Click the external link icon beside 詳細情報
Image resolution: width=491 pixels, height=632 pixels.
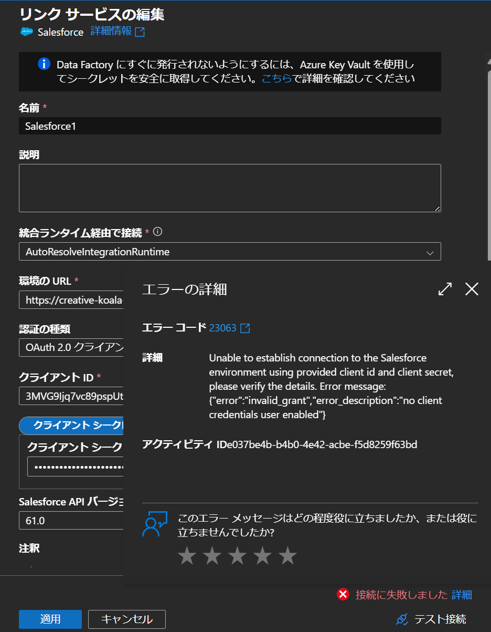pos(140,32)
